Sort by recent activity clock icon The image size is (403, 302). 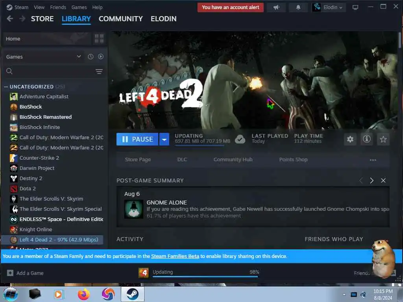91,57
